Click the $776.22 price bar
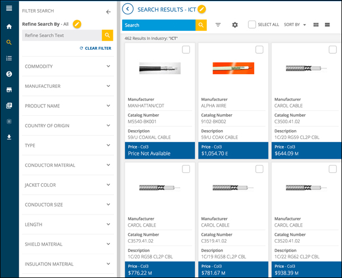Image resolution: width=342 pixels, height=278 pixels. click(x=160, y=269)
